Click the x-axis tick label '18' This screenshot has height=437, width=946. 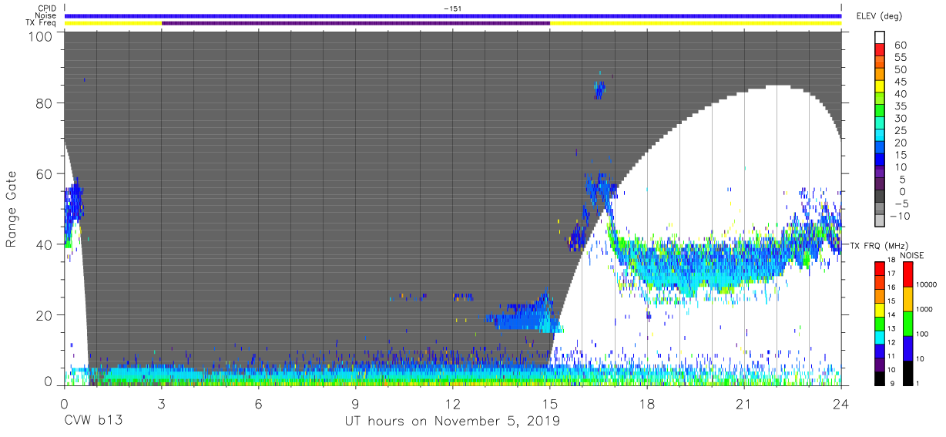point(647,404)
